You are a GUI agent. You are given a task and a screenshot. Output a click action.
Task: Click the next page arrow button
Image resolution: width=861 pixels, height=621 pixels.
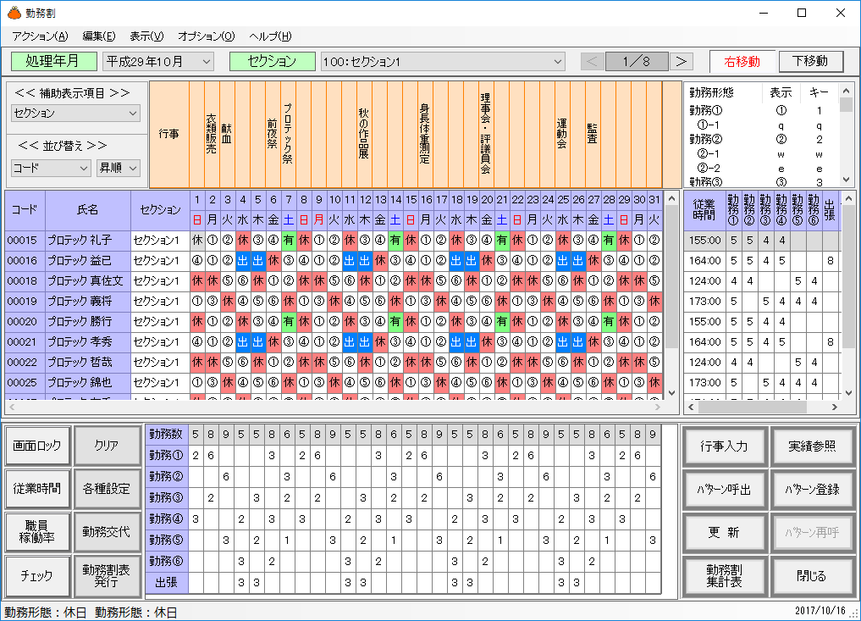coord(681,62)
